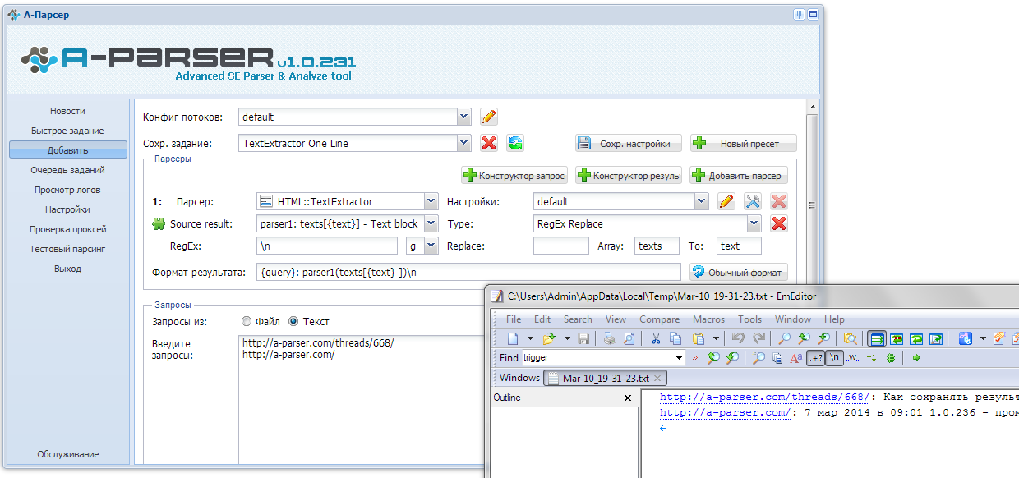Viewport: 1019px width, 478px height.
Task: Toggle the up-down arrows search option
Action: click(x=872, y=358)
